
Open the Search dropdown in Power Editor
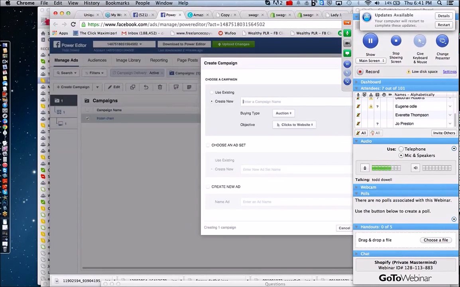pos(67,73)
